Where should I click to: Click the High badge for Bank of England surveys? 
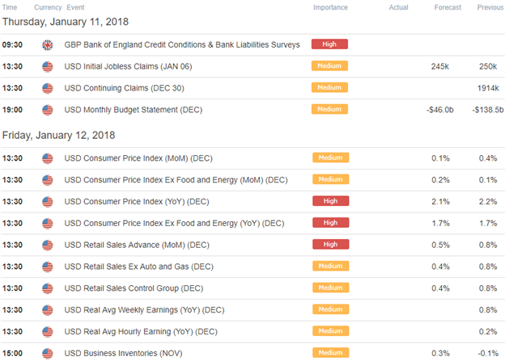pos(329,44)
